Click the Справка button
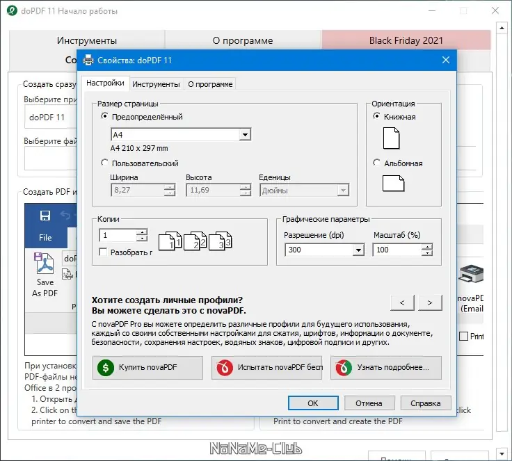This screenshot has height=461, width=512. click(426, 403)
